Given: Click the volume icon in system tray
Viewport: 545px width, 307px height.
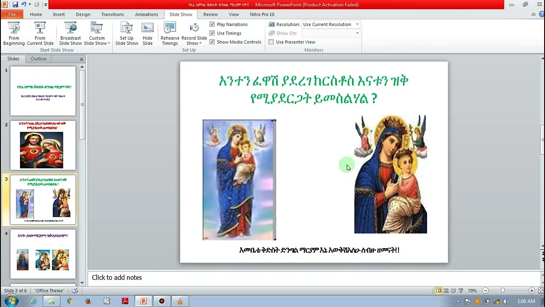Looking at the screenshot, I should point(506,301).
